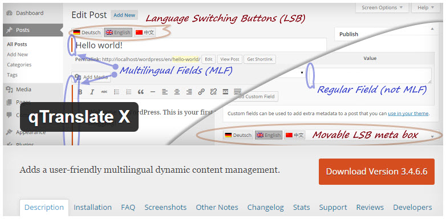Switch to the Other Notes tab
The image size is (446, 219).
click(217, 208)
